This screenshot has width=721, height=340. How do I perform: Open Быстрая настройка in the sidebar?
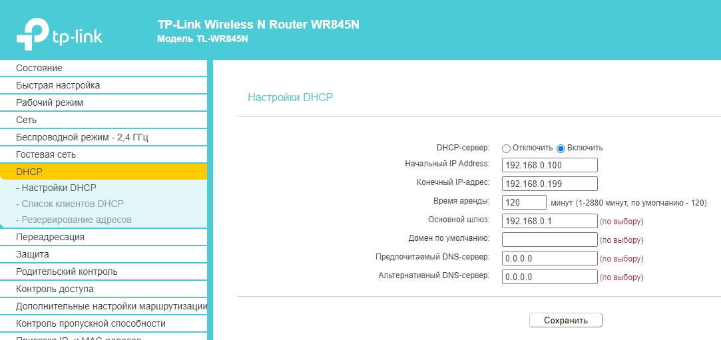point(58,85)
